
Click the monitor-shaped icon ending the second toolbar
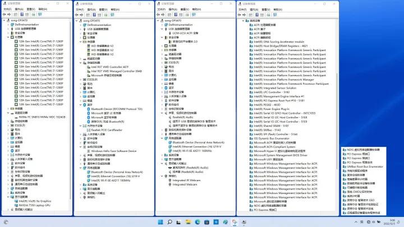[x=112, y=15]
